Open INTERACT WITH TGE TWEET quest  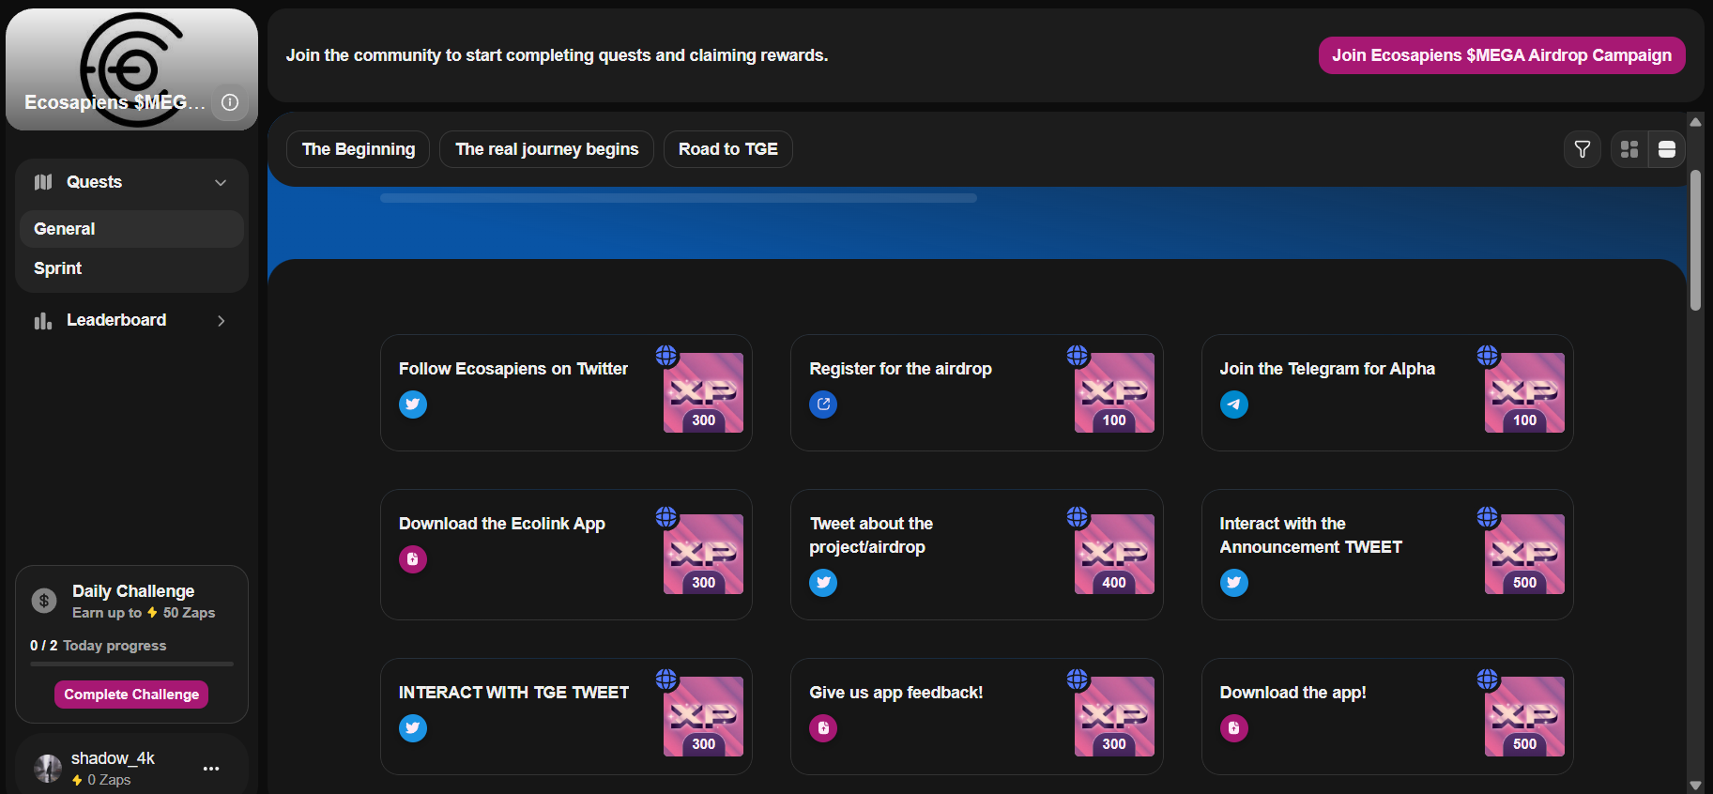pos(566,716)
